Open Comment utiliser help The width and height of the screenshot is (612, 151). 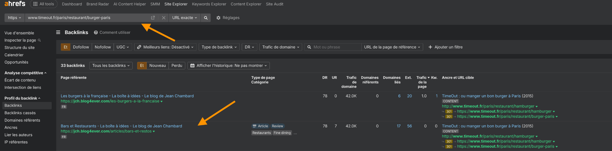pos(112,32)
